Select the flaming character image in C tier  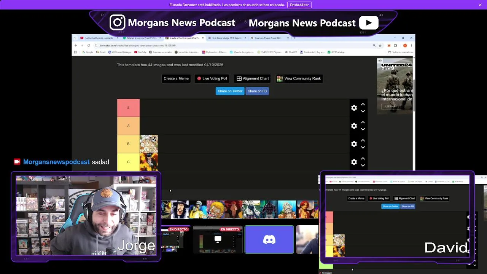[x=149, y=162]
